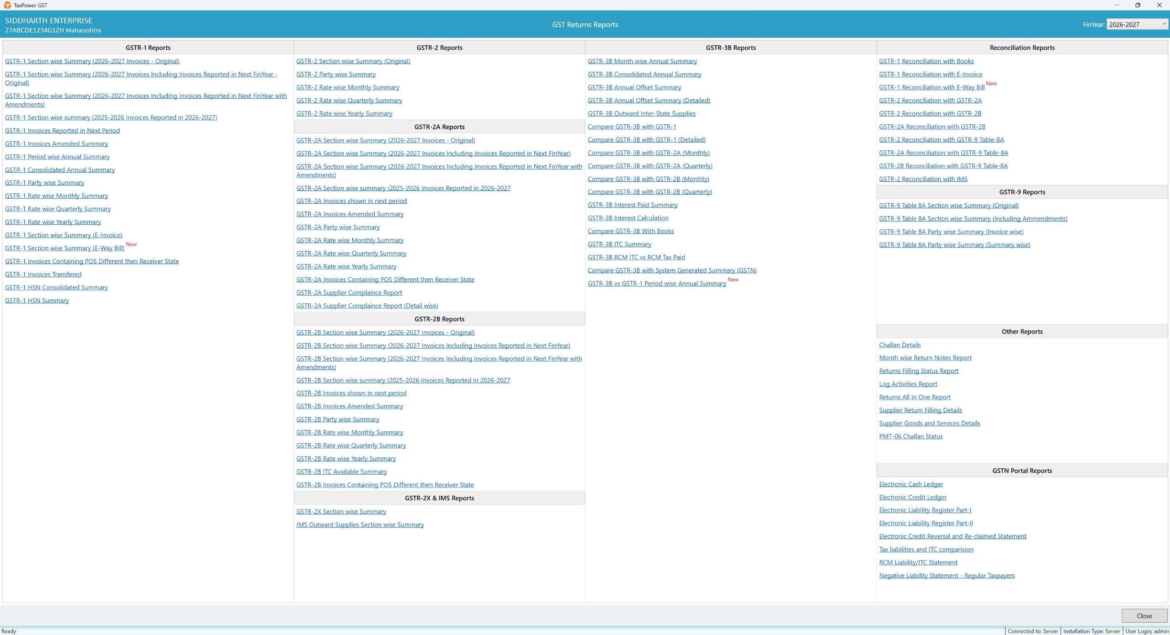
Task: Open GSTR-1 Reconciliation with Books
Action: pos(926,61)
